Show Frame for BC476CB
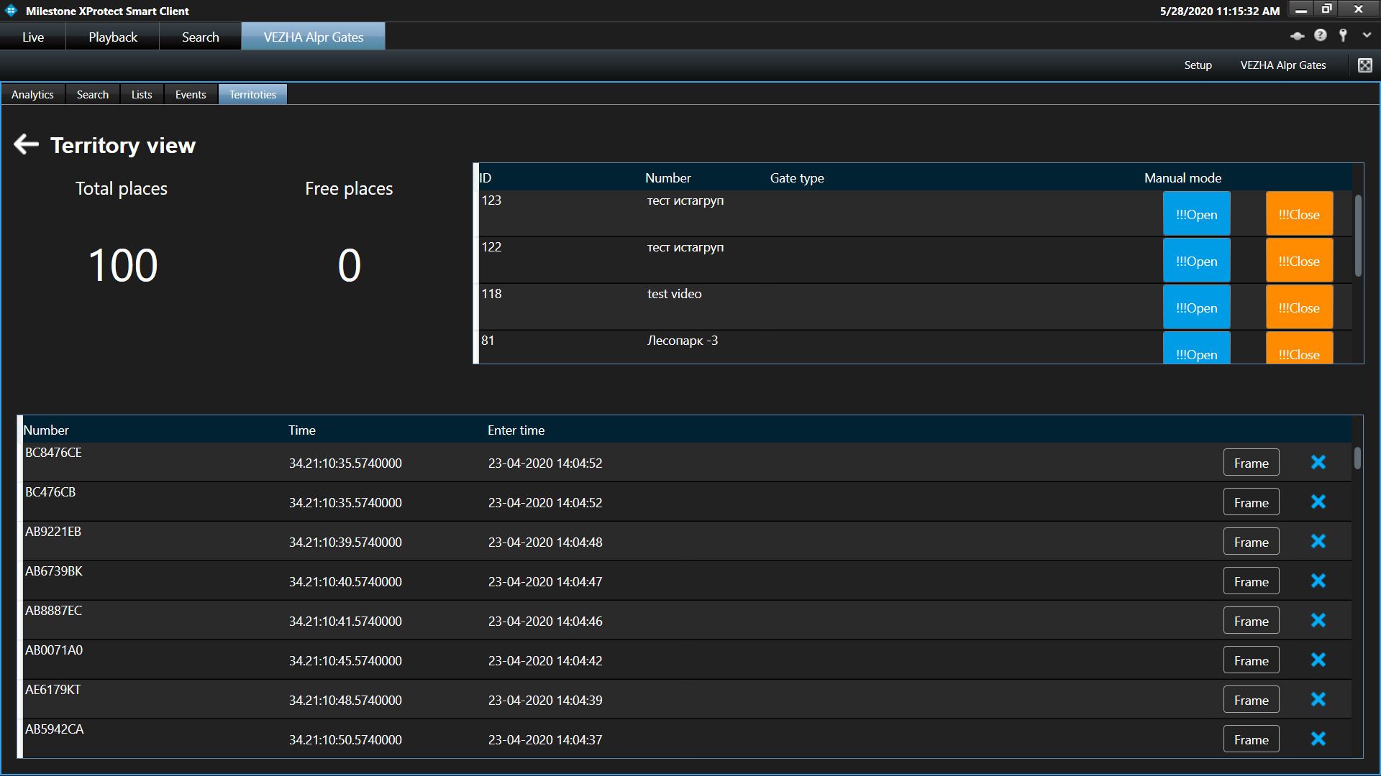 click(1251, 502)
